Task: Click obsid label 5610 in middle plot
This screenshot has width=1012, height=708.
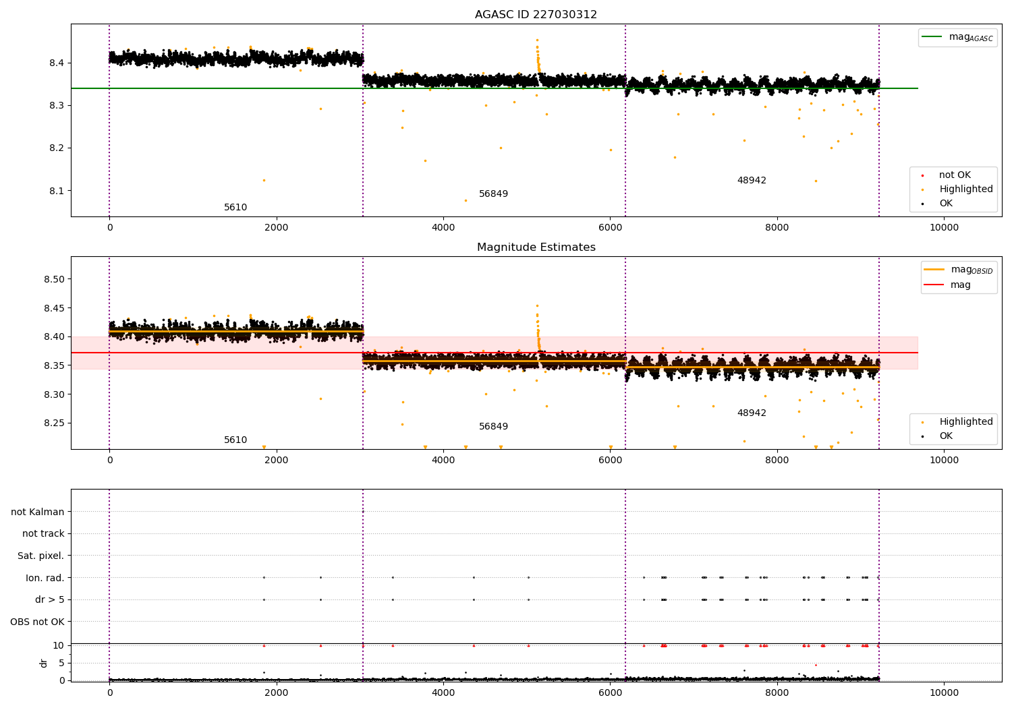Action: (x=235, y=440)
